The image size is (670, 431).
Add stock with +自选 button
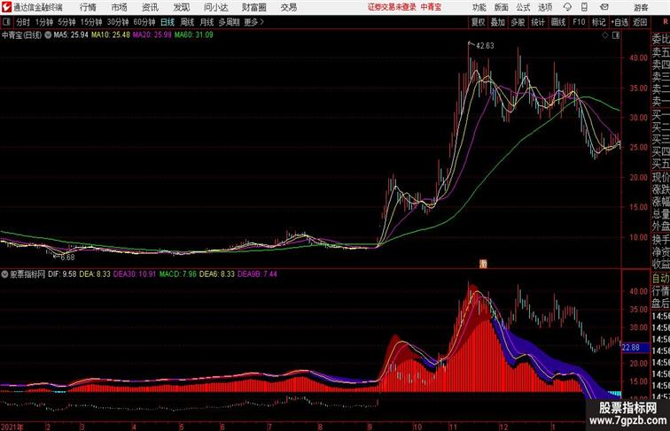(x=619, y=22)
